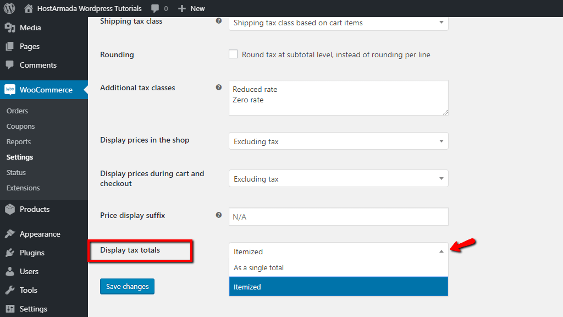This screenshot has height=317, width=563.
Task: Open Shipping tax class dropdown
Action: click(x=338, y=23)
